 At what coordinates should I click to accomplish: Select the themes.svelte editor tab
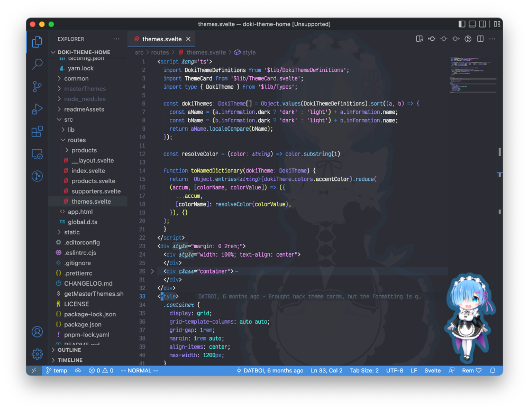coord(162,39)
